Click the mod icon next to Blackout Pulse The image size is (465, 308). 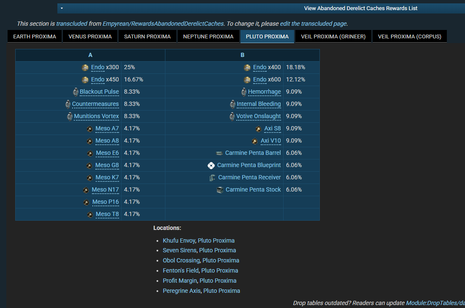tap(75, 92)
